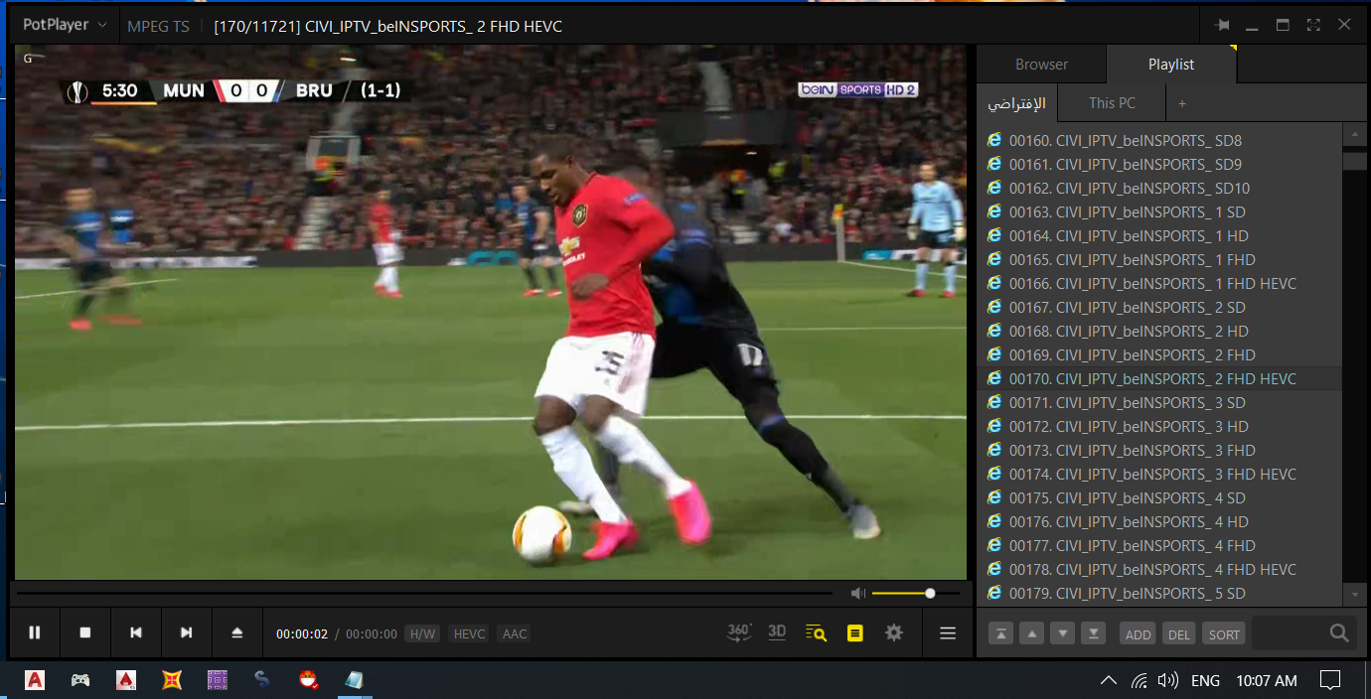The height and width of the screenshot is (699, 1371).
Task: Open game controller app in taskbar
Action: pyautogui.click(x=80, y=681)
